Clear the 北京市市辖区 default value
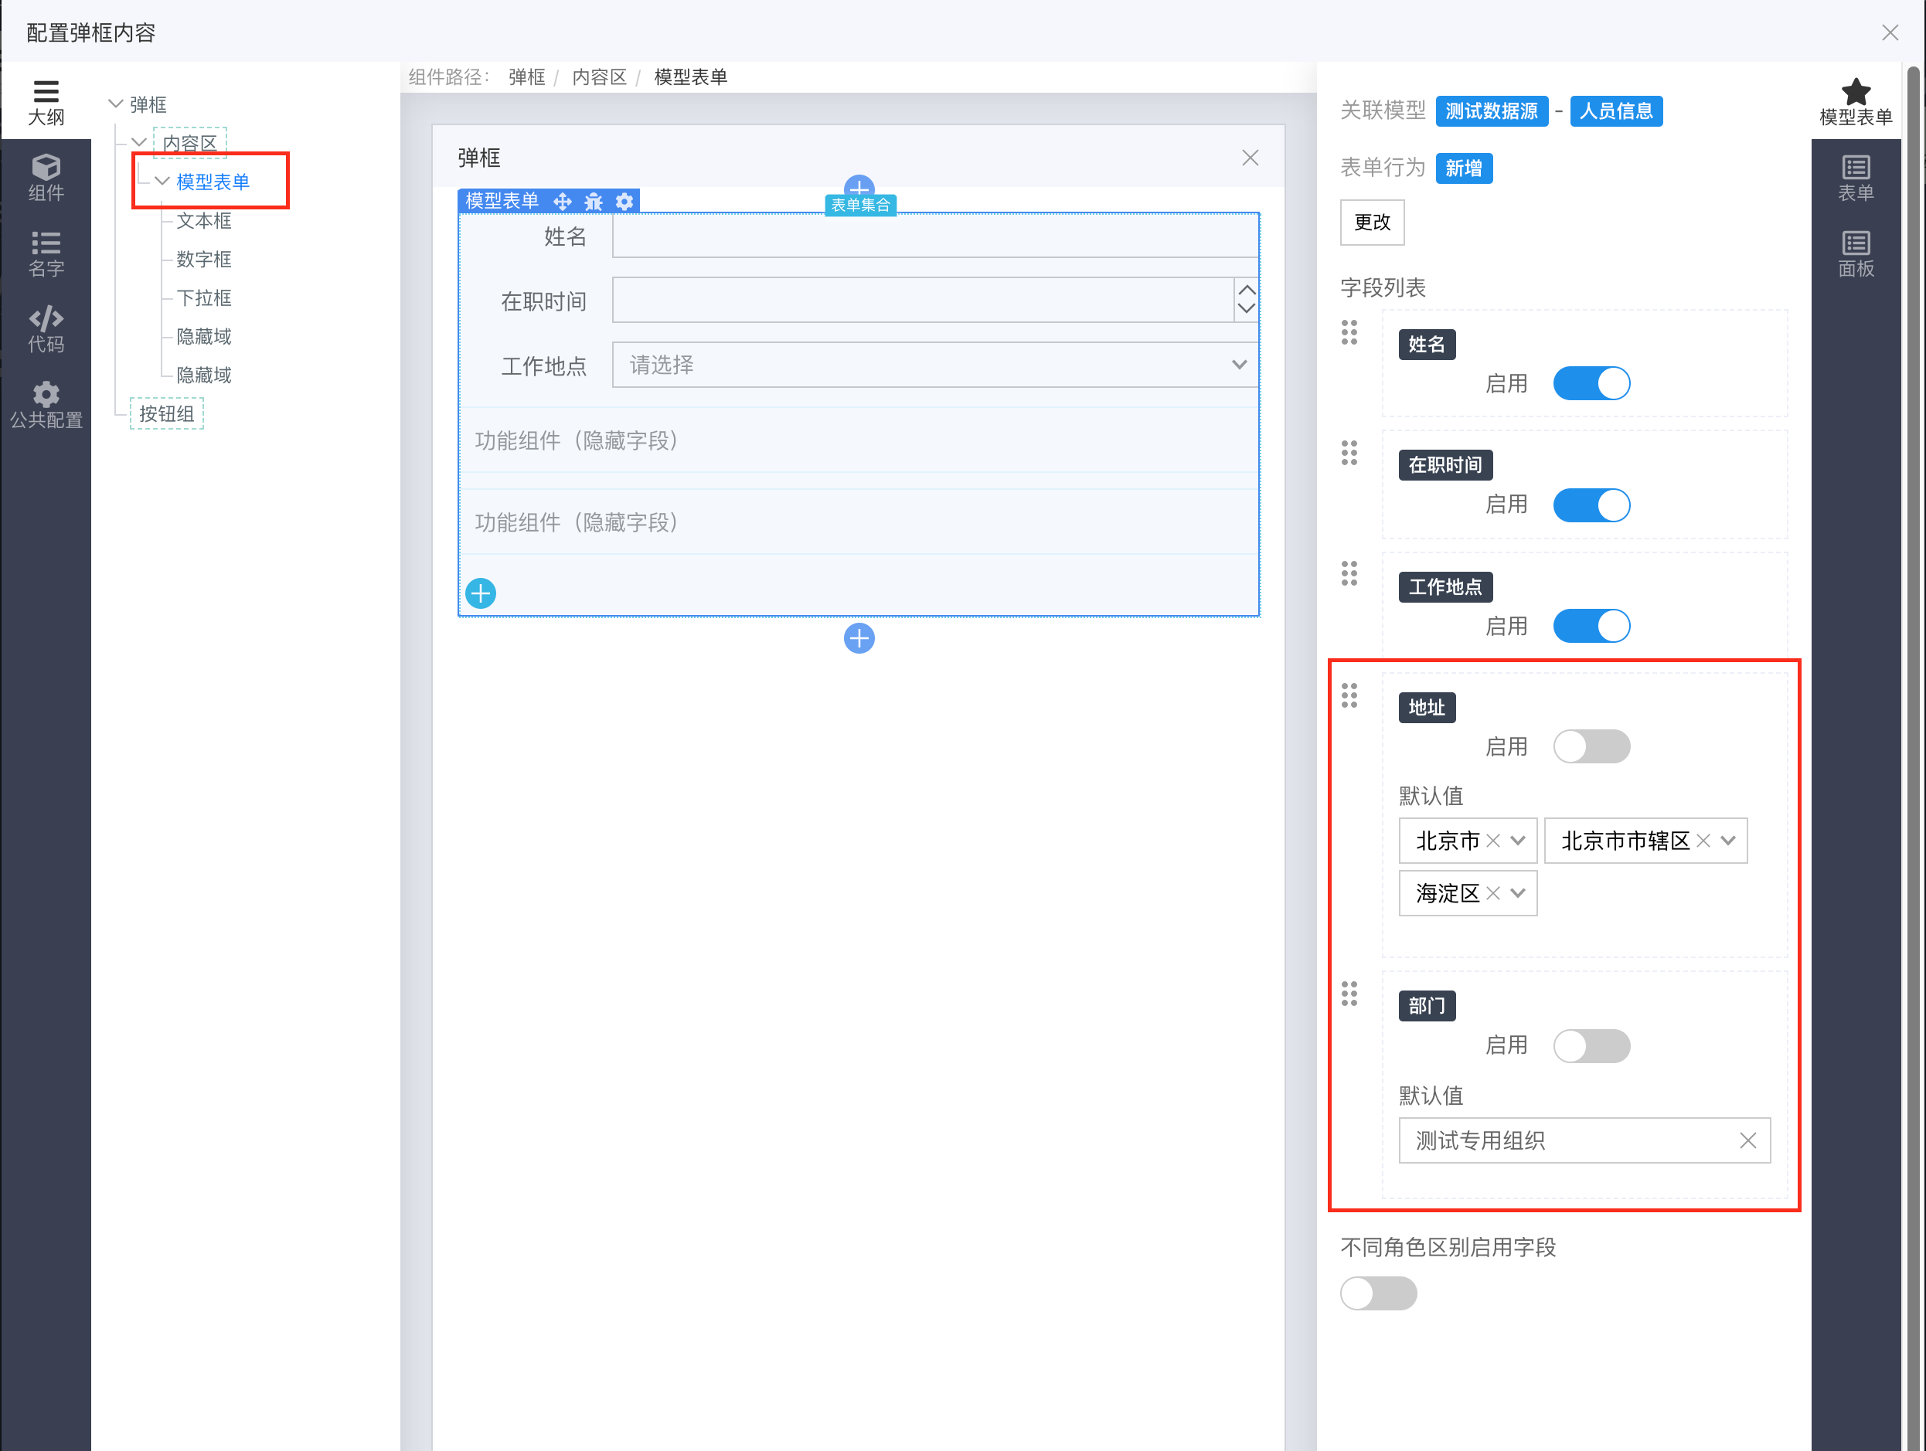Viewport: 1926px width, 1451px height. pyautogui.click(x=1704, y=841)
